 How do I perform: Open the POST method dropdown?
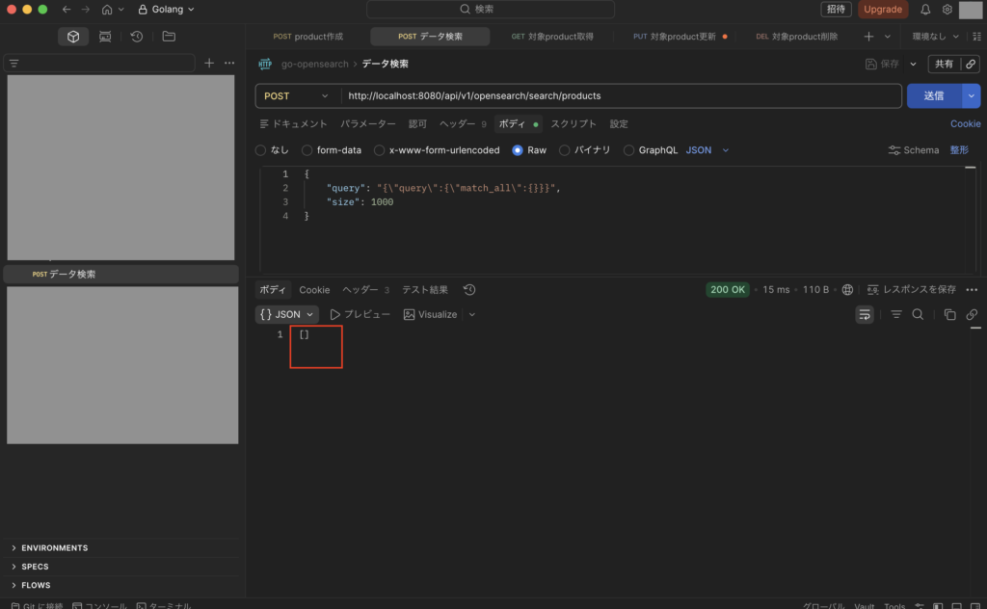pyautogui.click(x=297, y=96)
